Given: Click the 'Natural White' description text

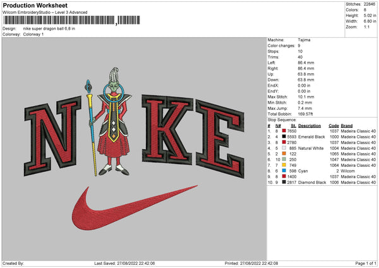Looking at the screenshot, I should [311, 149].
